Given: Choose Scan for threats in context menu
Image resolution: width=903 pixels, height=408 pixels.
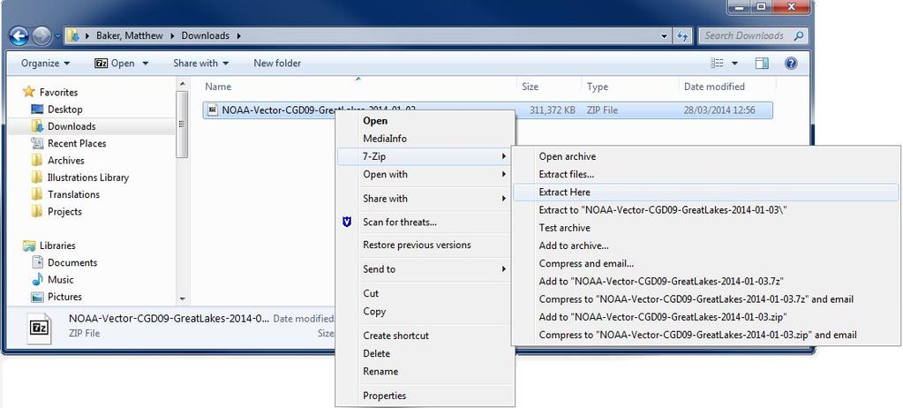Looking at the screenshot, I should pyautogui.click(x=424, y=222).
